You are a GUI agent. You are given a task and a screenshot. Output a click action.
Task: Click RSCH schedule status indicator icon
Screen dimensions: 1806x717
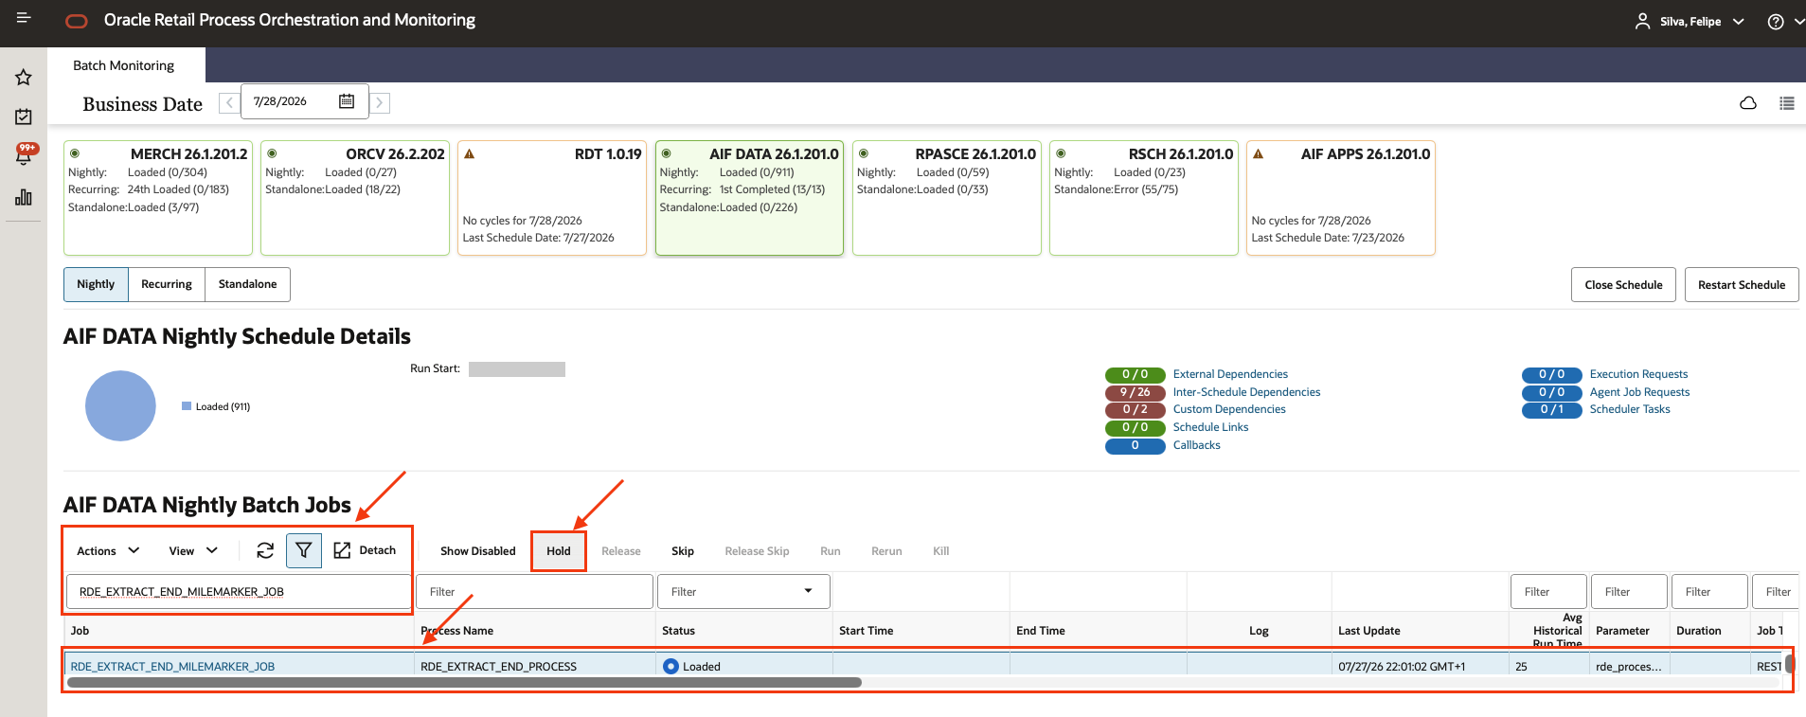1061,153
